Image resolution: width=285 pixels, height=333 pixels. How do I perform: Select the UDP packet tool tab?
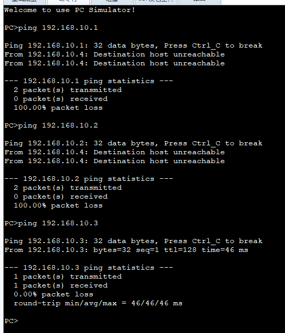click(156, 2)
